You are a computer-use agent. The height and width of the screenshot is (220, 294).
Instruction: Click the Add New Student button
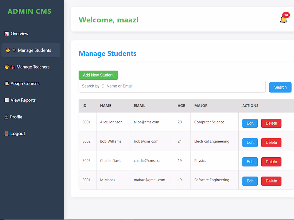tap(98, 75)
